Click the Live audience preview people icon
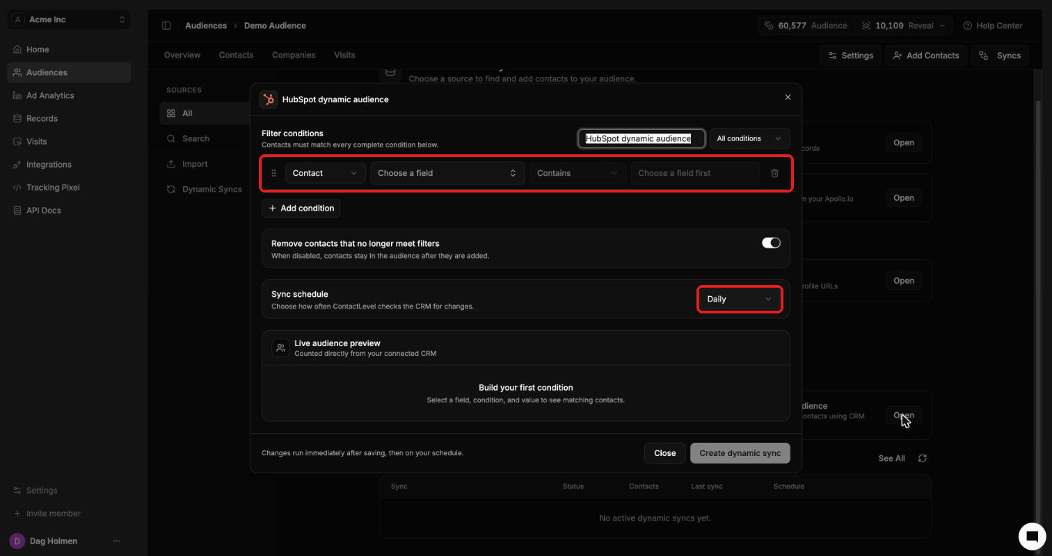The height and width of the screenshot is (556, 1052). (280, 348)
